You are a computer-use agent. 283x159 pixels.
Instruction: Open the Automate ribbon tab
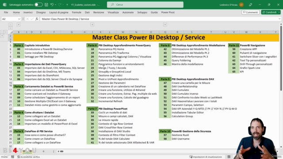coord(128,12)
